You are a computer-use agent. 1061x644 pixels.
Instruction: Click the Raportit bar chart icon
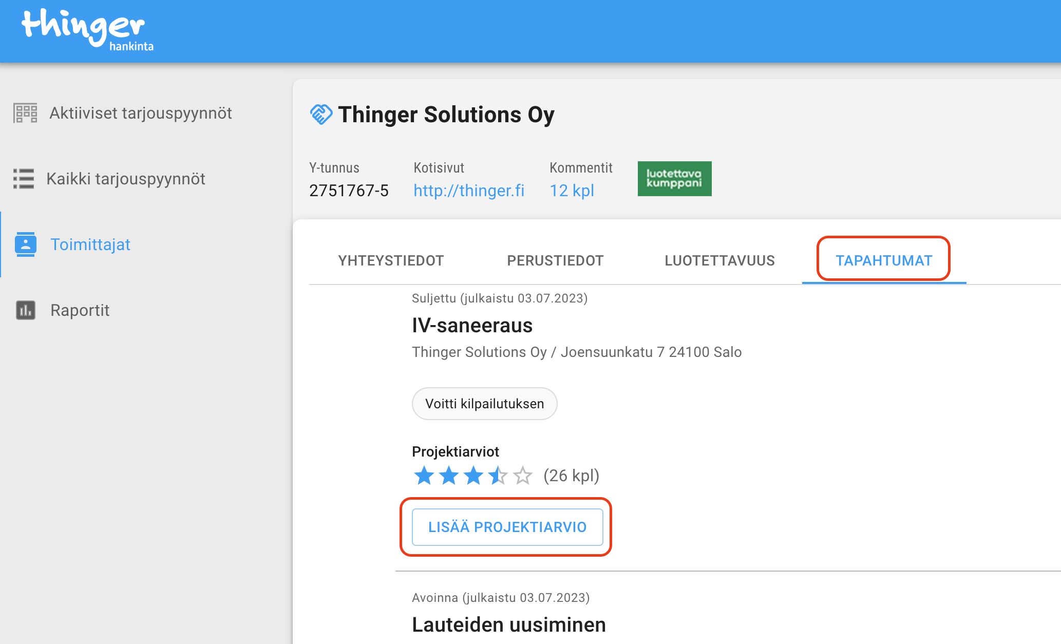[26, 310]
